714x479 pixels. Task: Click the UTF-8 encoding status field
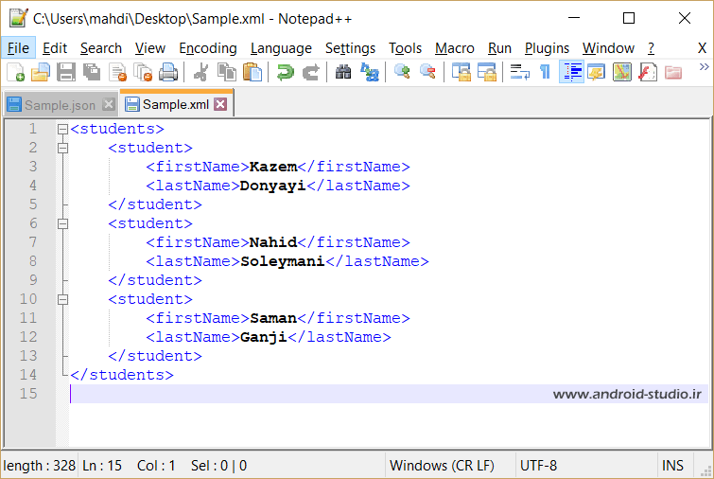tap(538, 466)
